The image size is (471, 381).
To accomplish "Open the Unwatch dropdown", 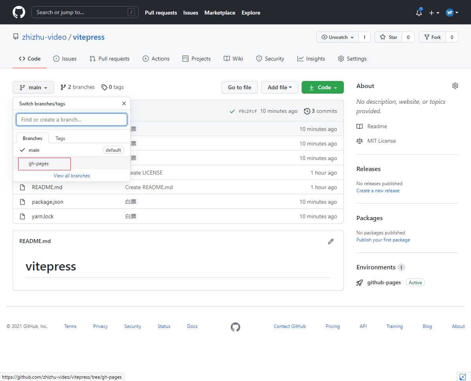I will [x=337, y=37].
